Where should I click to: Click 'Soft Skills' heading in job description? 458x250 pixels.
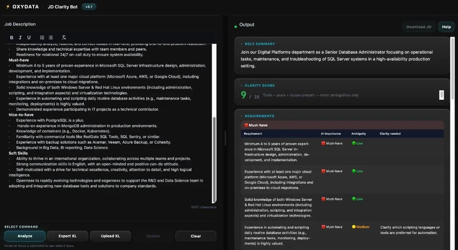click(x=18, y=153)
